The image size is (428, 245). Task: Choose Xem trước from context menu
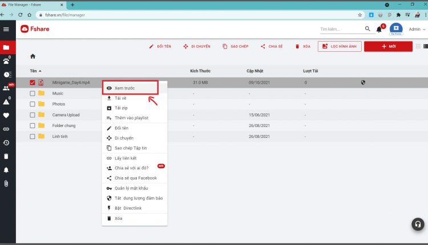click(x=134, y=88)
